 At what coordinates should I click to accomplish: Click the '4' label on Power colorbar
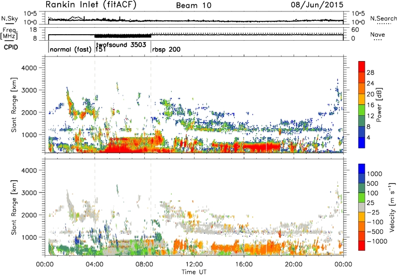click(369, 138)
